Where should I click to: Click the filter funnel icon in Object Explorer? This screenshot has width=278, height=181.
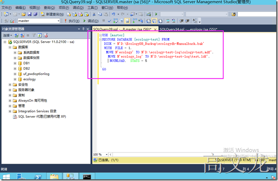tap(34, 36)
